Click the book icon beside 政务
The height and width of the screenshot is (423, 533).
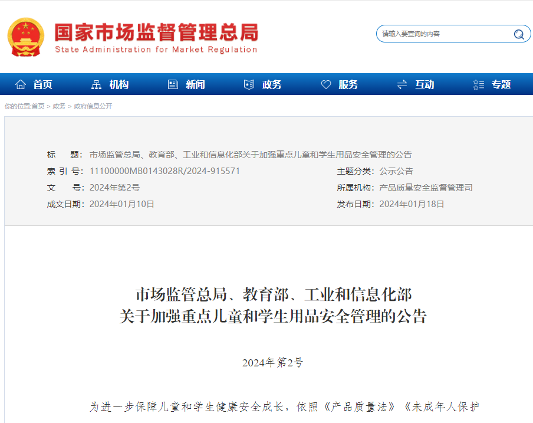click(x=249, y=84)
